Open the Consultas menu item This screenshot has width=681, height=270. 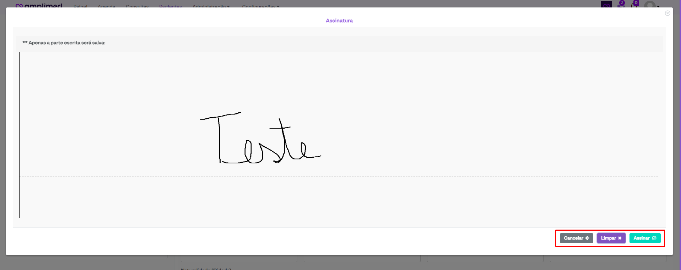(x=137, y=6)
